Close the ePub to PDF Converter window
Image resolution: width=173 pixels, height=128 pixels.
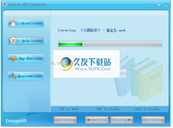tap(166, 4)
